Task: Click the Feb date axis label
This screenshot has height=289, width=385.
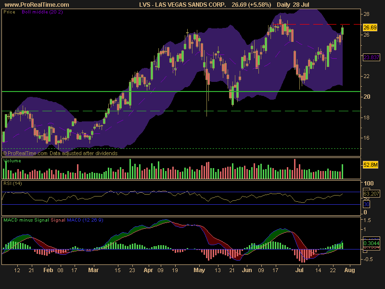Action: (48, 270)
